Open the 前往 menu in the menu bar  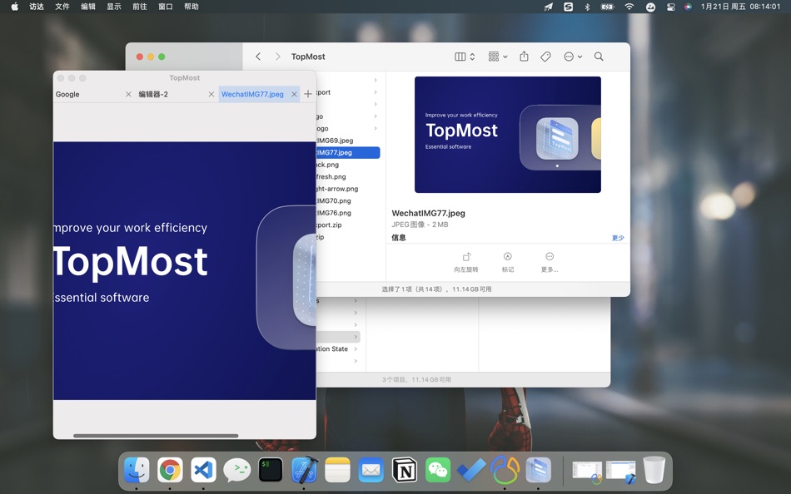[138, 7]
